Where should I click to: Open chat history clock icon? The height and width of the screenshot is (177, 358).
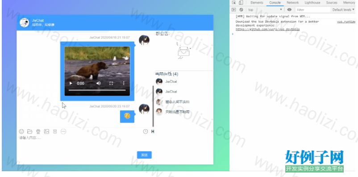pos(146,131)
